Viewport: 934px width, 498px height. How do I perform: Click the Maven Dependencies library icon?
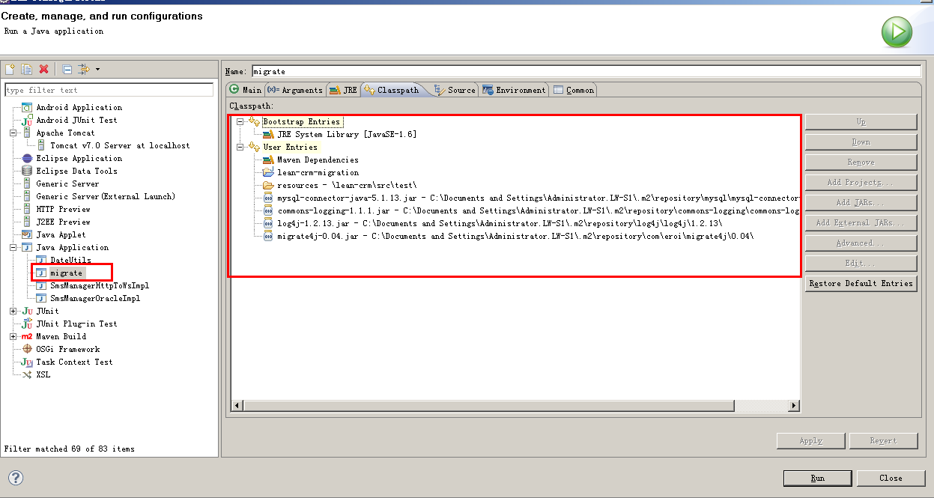(268, 160)
